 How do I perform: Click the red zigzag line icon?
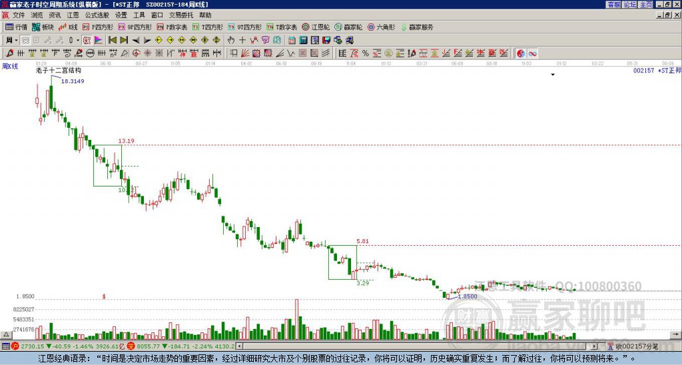(x=254, y=40)
